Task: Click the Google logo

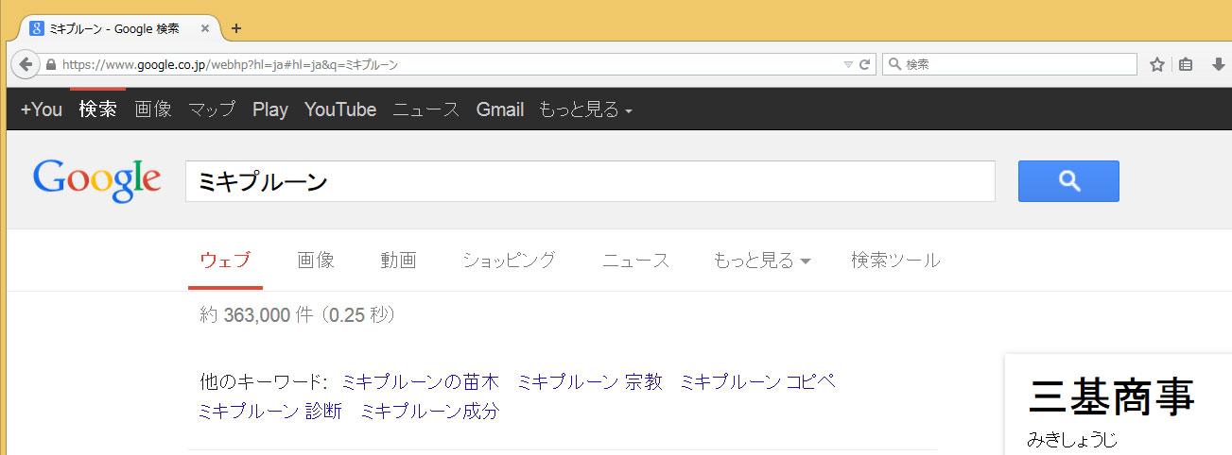Action: coord(96,180)
